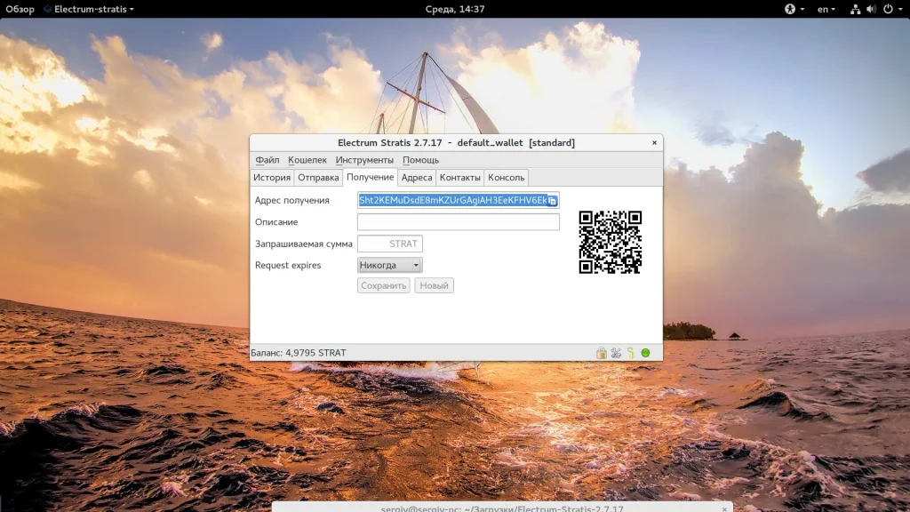Copy the receiving address with copy icon
The image size is (910, 512).
552,201
